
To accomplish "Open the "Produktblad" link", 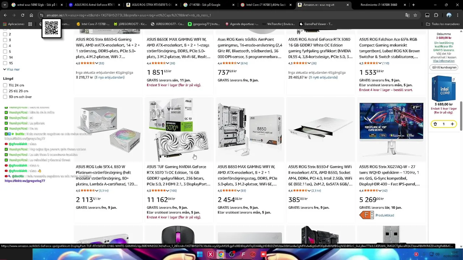I will pyautogui.click(x=385, y=215).
